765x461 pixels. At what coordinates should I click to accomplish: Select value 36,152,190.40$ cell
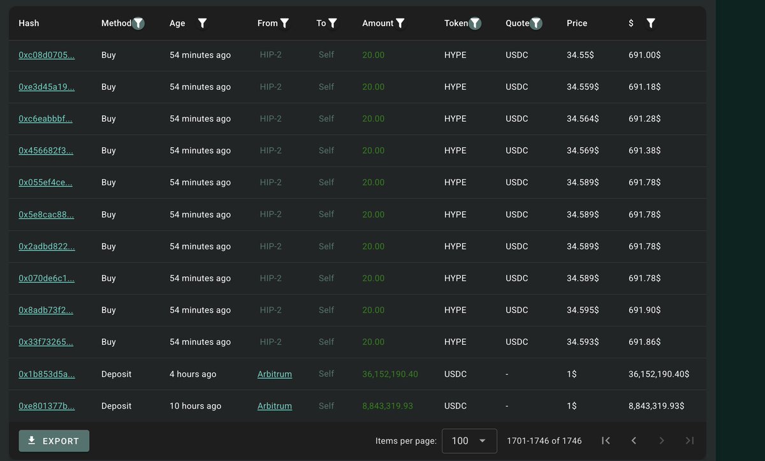click(x=659, y=374)
